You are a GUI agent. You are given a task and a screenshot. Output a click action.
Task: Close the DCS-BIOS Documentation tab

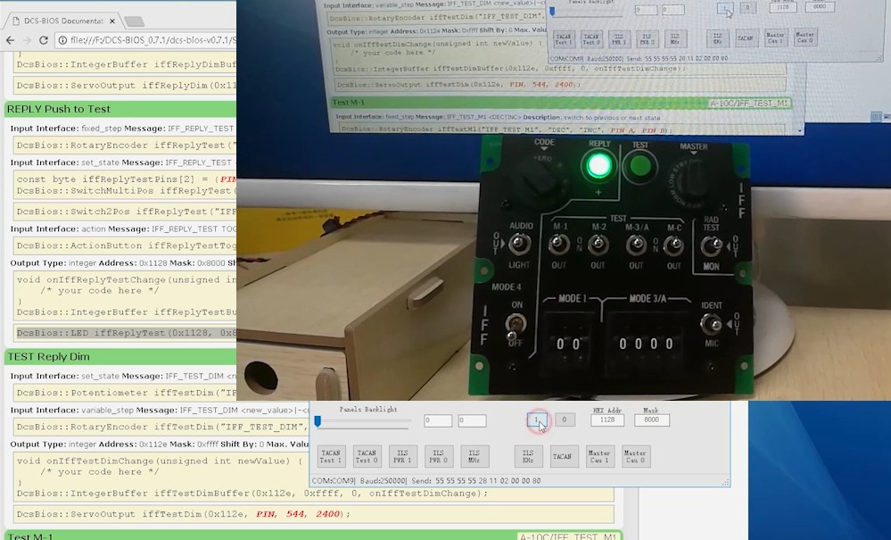pos(112,21)
